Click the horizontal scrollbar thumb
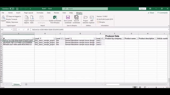The width and height of the screenshot is (170, 95). tap(113, 84)
